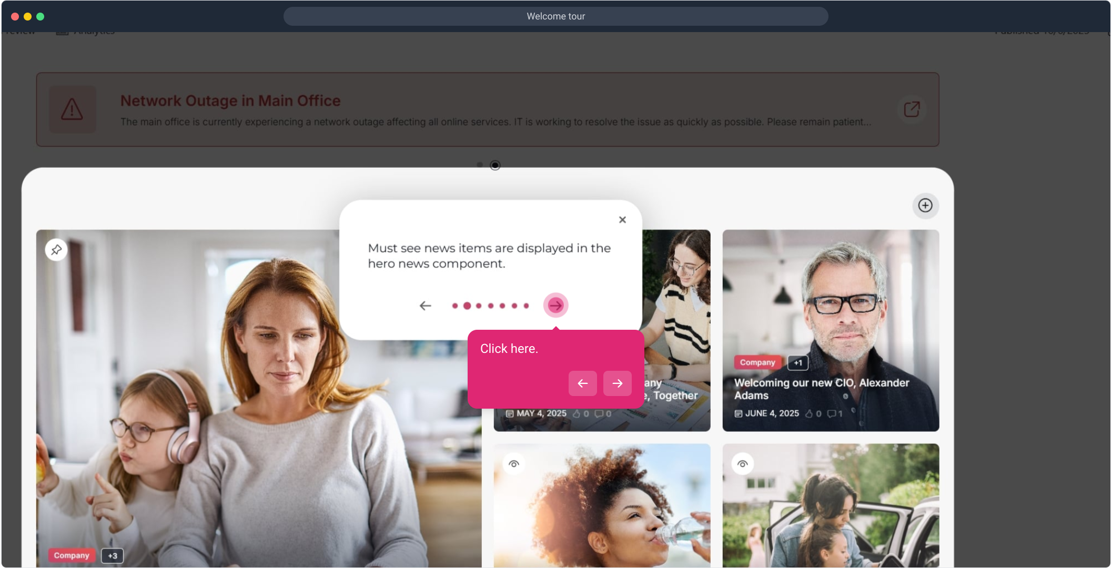Go back with tour popup left arrow

click(425, 306)
